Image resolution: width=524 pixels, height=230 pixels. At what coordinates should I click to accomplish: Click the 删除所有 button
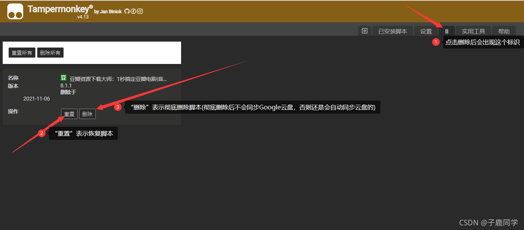(50, 53)
